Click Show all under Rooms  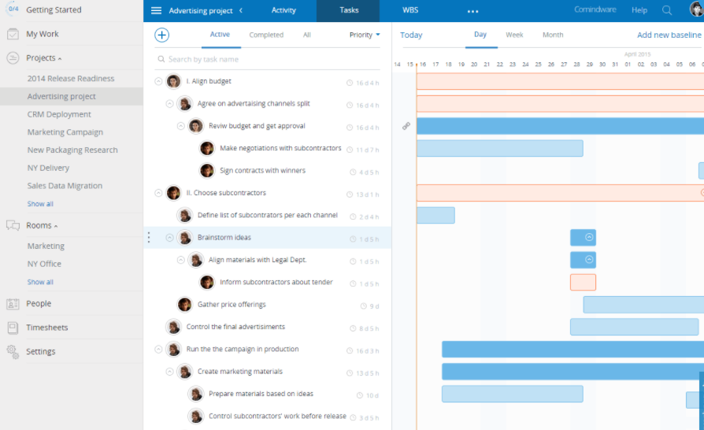click(x=40, y=282)
